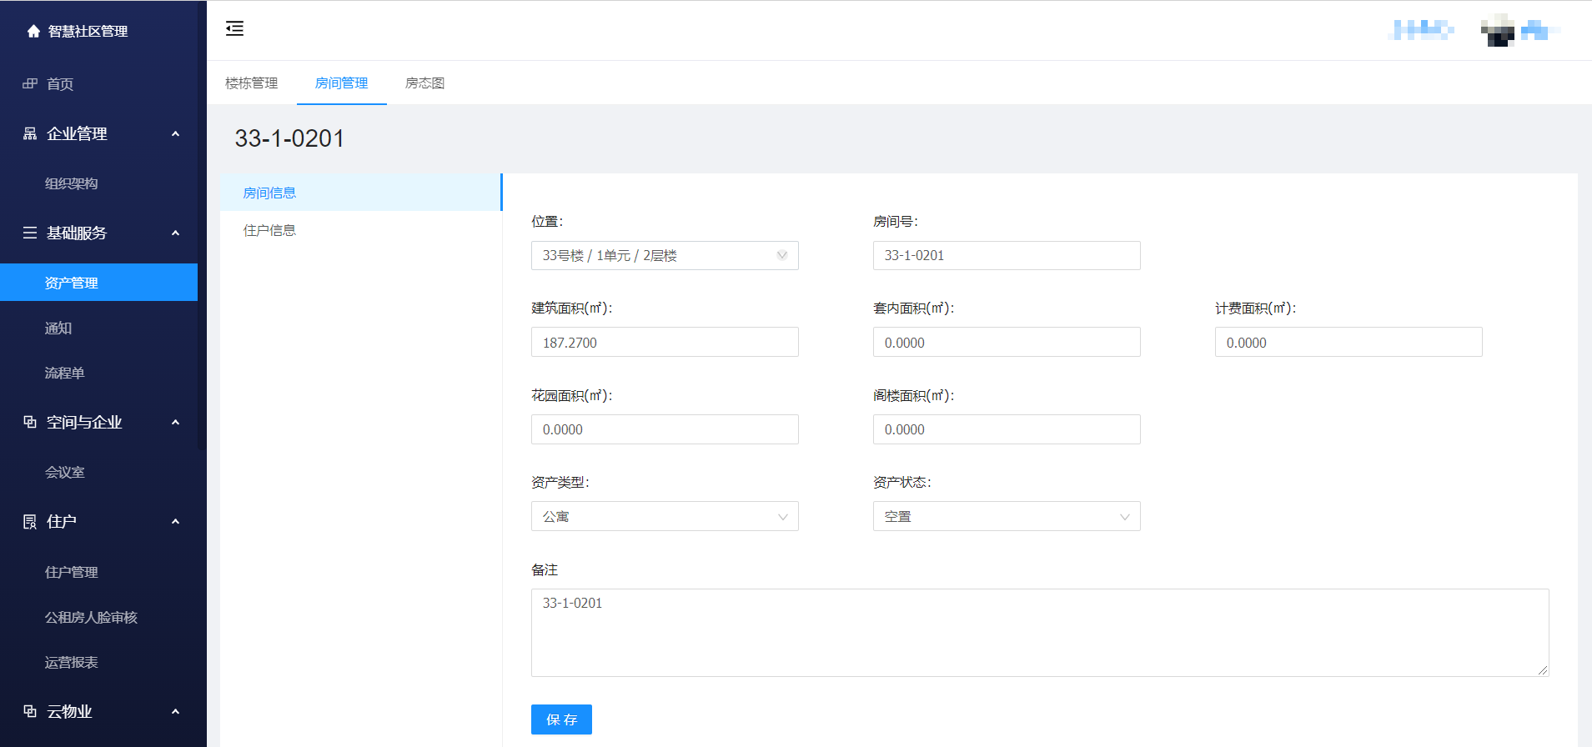Switch to the 房态图 tab
The image size is (1592, 747).
point(424,83)
